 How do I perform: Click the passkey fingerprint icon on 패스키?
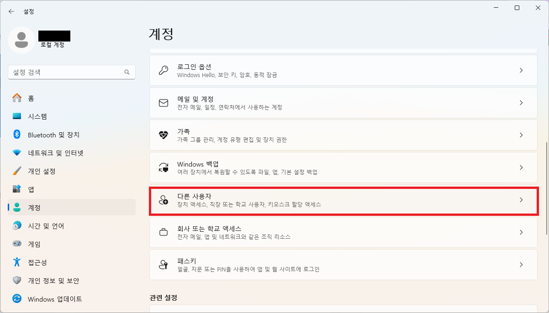pos(163,265)
